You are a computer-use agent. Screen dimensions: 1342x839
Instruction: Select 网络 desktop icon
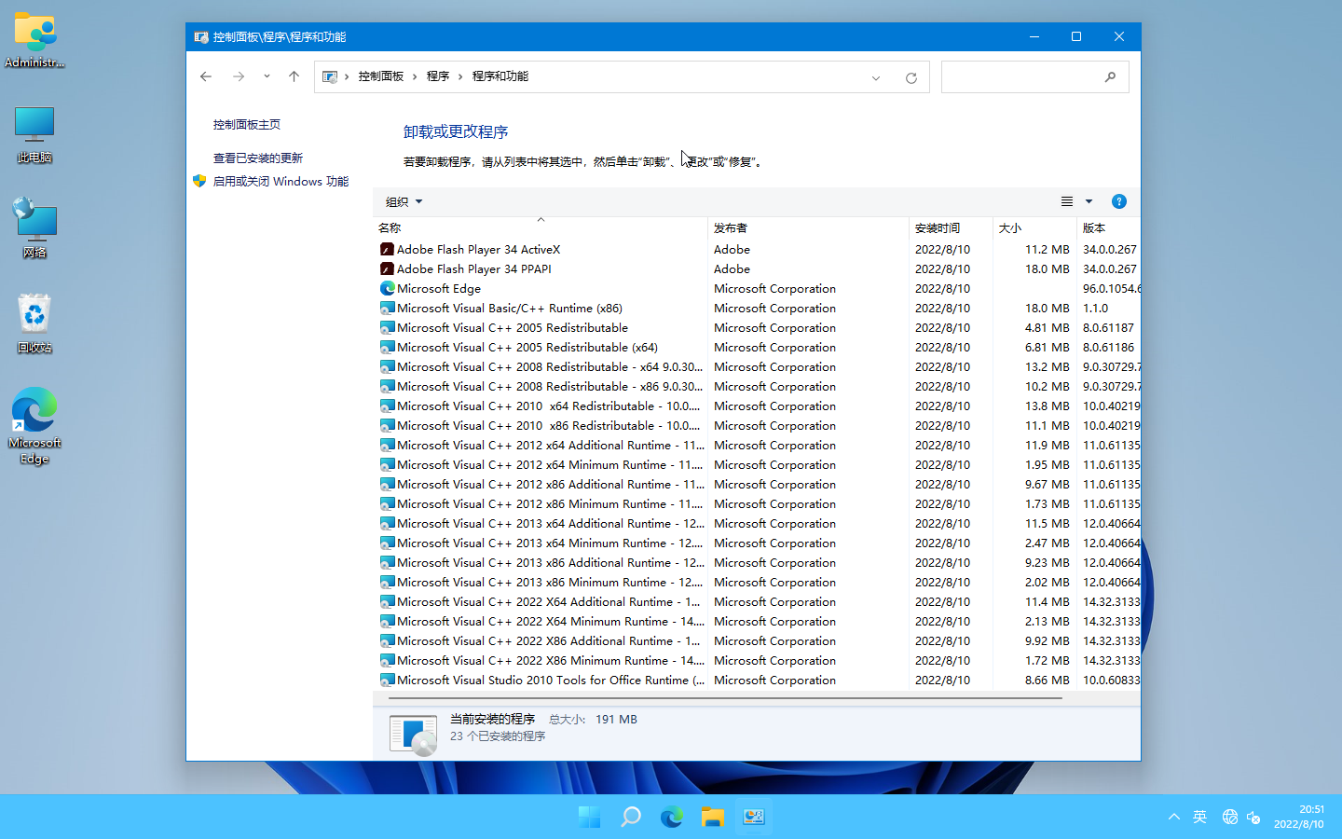point(34,228)
